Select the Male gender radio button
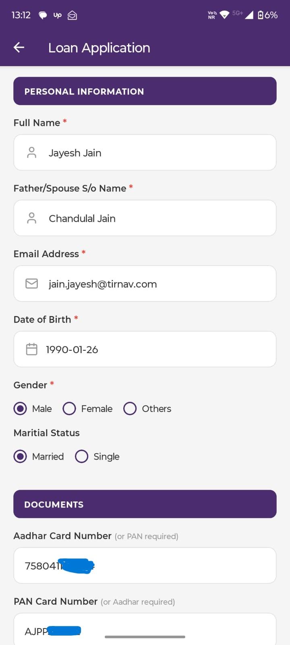The height and width of the screenshot is (645, 290). [20, 408]
